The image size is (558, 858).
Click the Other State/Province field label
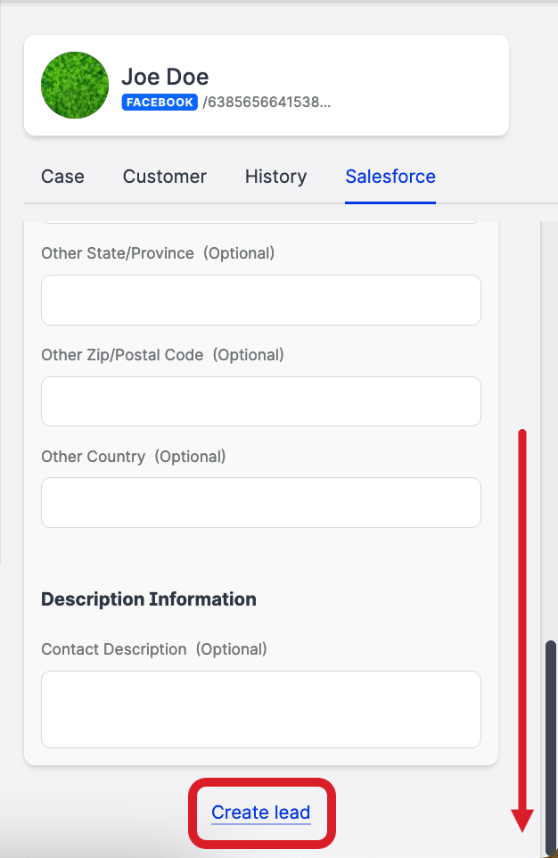118,253
